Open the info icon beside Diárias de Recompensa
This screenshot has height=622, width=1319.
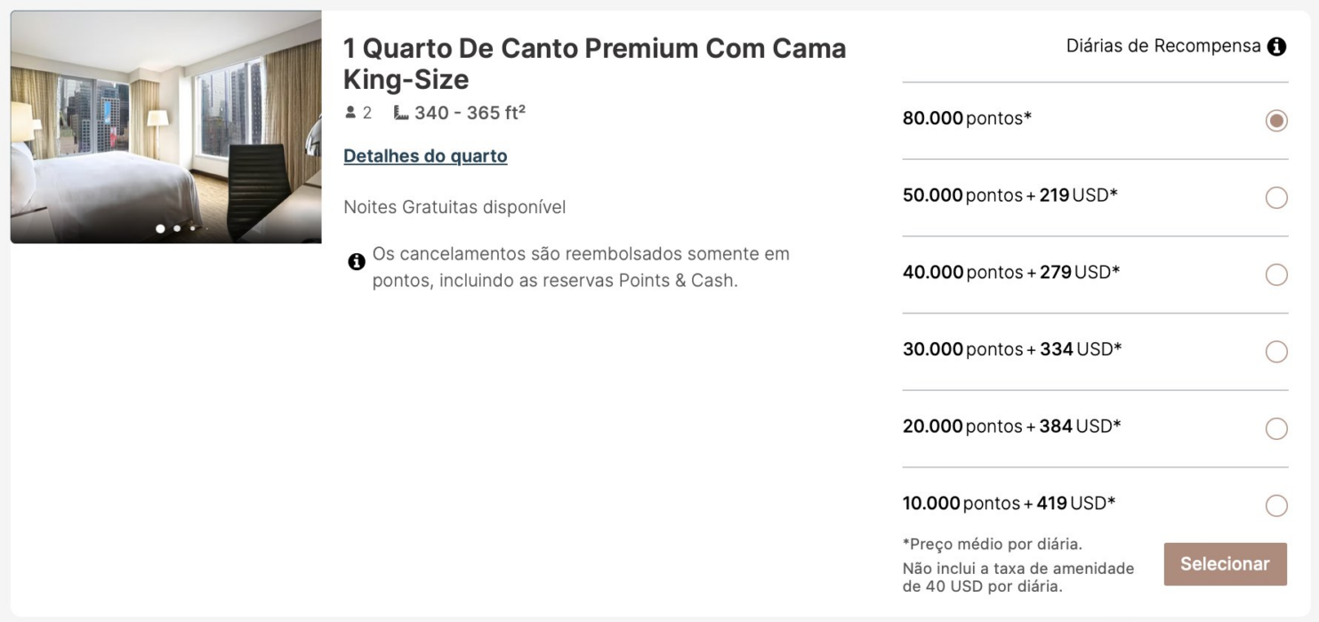click(x=1276, y=46)
